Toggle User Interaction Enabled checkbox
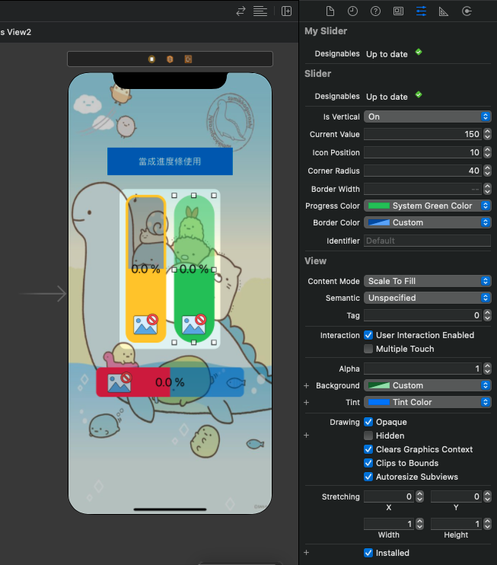The height and width of the screenshot is (565, 497). pos(368,335)
